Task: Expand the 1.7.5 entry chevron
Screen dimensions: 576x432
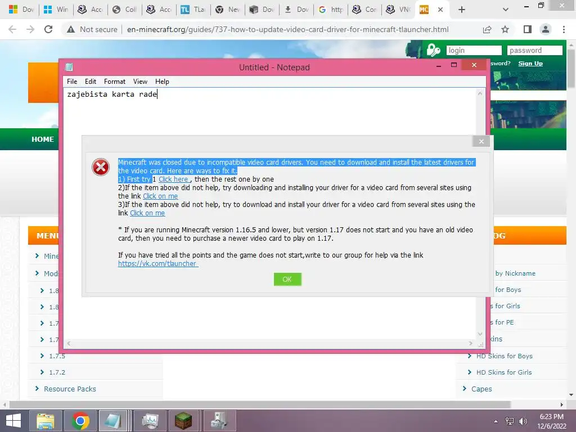Action: tap(42, 355)
